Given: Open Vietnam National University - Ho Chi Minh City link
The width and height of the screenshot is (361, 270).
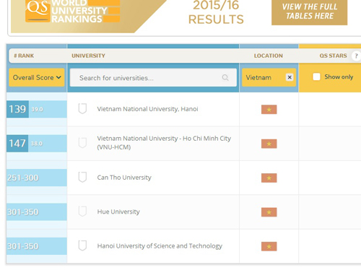Looking at the screenshot, I should coord(164,143).
